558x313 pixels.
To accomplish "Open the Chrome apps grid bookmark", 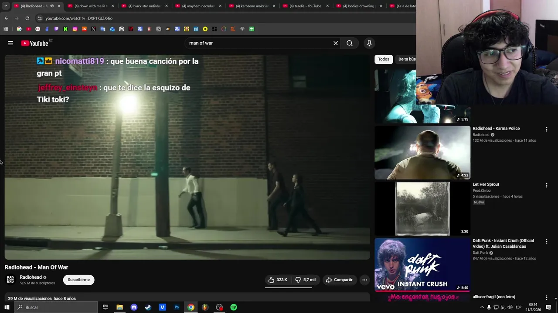I will [6, 29].
